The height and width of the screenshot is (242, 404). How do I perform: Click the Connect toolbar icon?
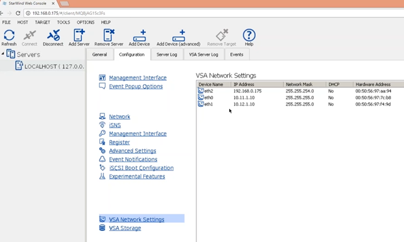(x=29, y=35)
